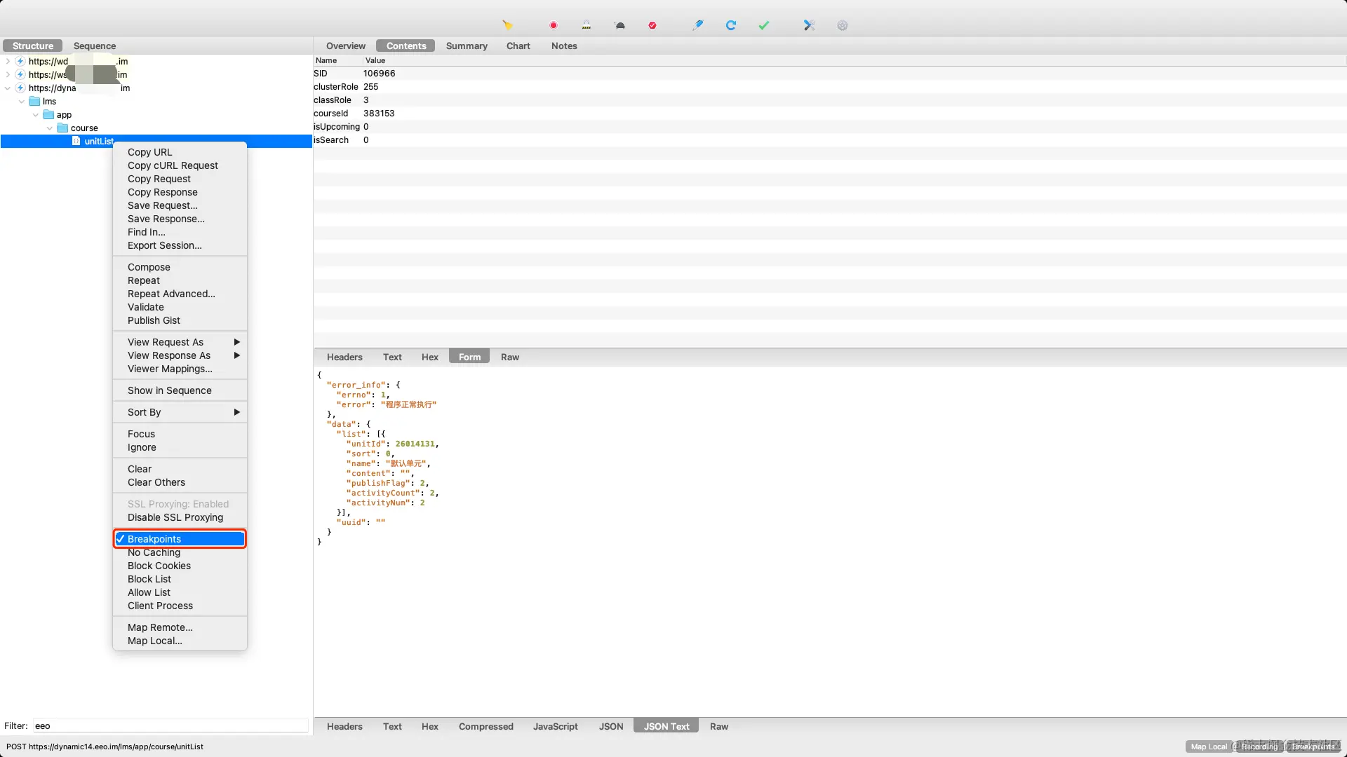Switch request view to Raw tab
1347x757 pixels.
(x=510, y=357)
